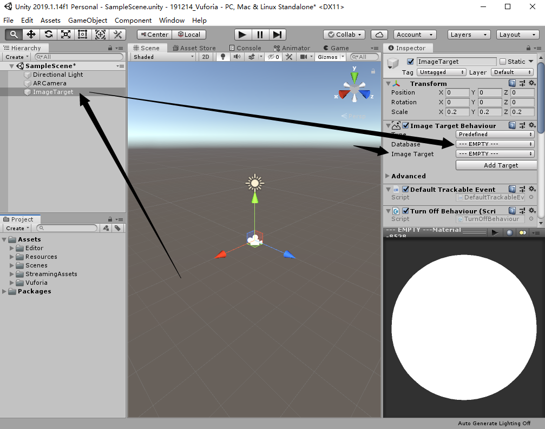
Task: Expand the Vuforia folder
Action: pos(12,283)
